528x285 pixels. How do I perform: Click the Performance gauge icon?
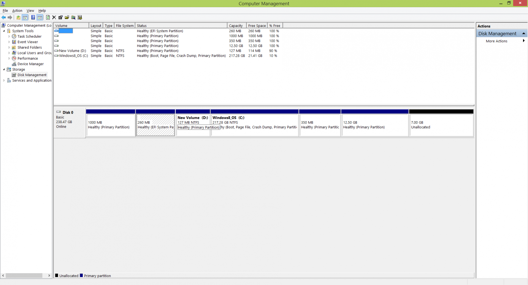(x=14, y=59)
